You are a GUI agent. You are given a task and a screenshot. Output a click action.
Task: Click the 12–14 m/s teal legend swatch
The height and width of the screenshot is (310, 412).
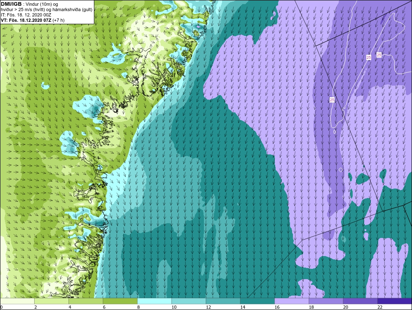pos(223,301)
